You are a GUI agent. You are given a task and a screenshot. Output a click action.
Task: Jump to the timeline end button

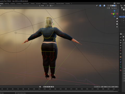[53, 87]
